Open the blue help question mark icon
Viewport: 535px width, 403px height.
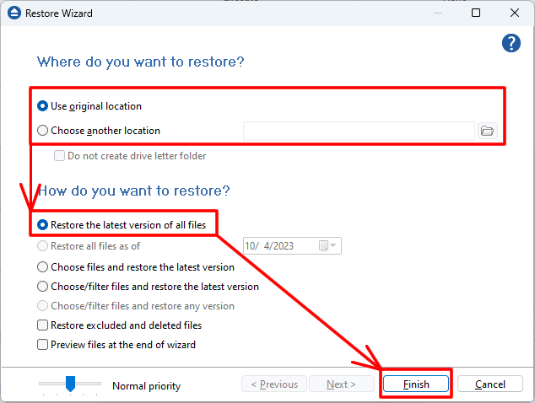(511, 43)
